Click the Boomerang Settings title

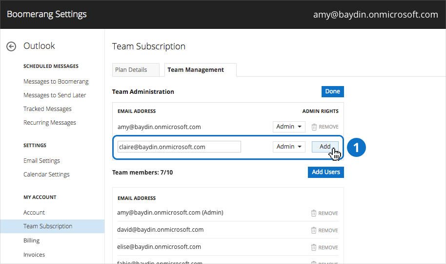(47, 14)
